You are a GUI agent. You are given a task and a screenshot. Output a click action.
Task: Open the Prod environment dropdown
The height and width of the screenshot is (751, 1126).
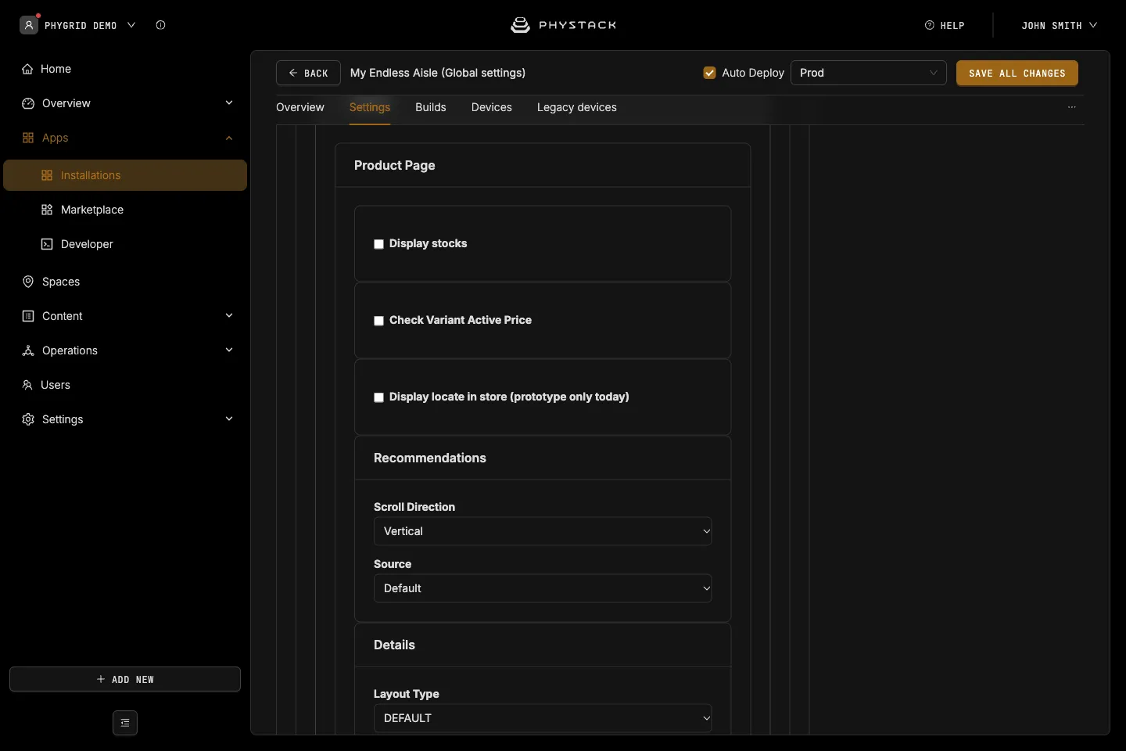click(869, 73)
